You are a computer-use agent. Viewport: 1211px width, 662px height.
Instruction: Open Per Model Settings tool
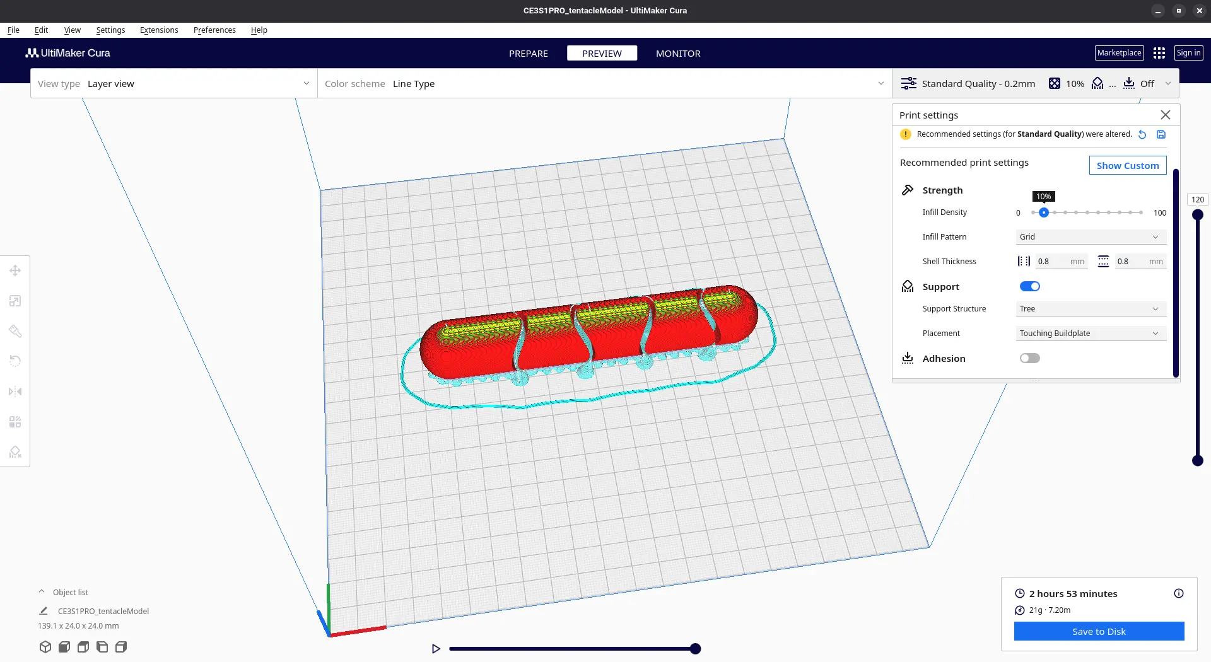(x=15, y=422)
